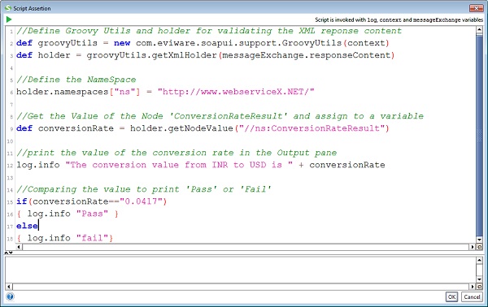488x307 pixels.
Task: Click the 'def conversionRate = holder.getNodeValue' line
Action: pyautogui.click(x=203, y=128)
